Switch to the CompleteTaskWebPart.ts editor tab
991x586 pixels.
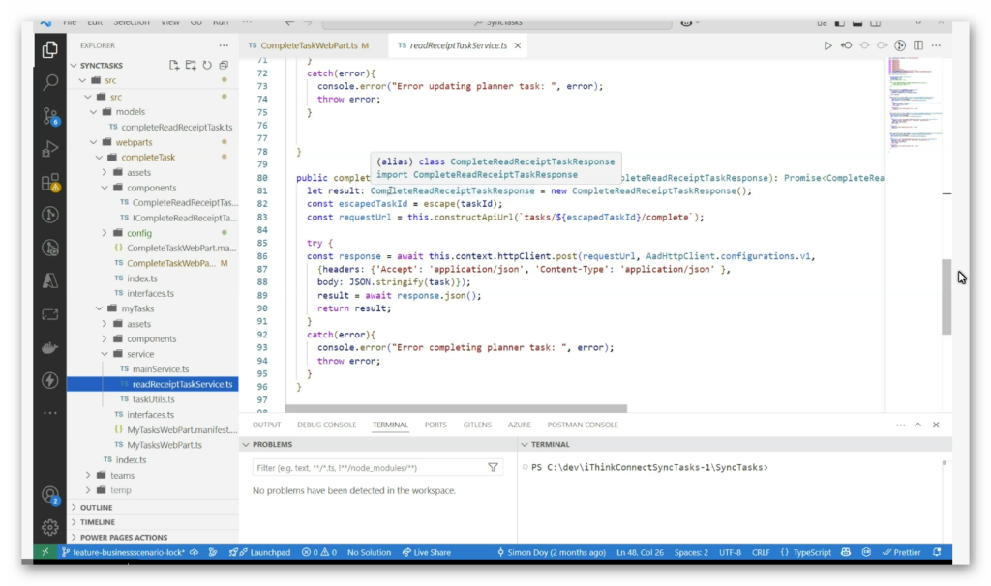(x=309, y=45)
